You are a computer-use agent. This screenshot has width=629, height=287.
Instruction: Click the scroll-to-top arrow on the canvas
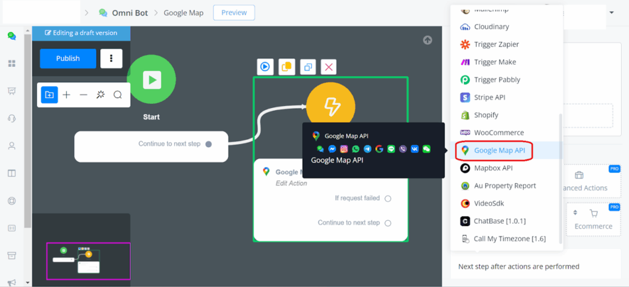pos(428,40)
